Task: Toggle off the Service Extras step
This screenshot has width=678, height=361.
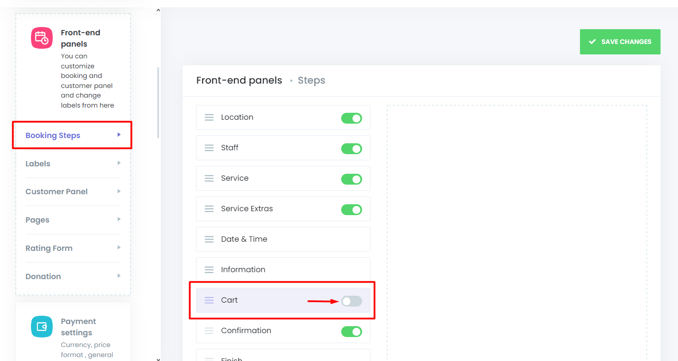Action: (x=352, y=209)
